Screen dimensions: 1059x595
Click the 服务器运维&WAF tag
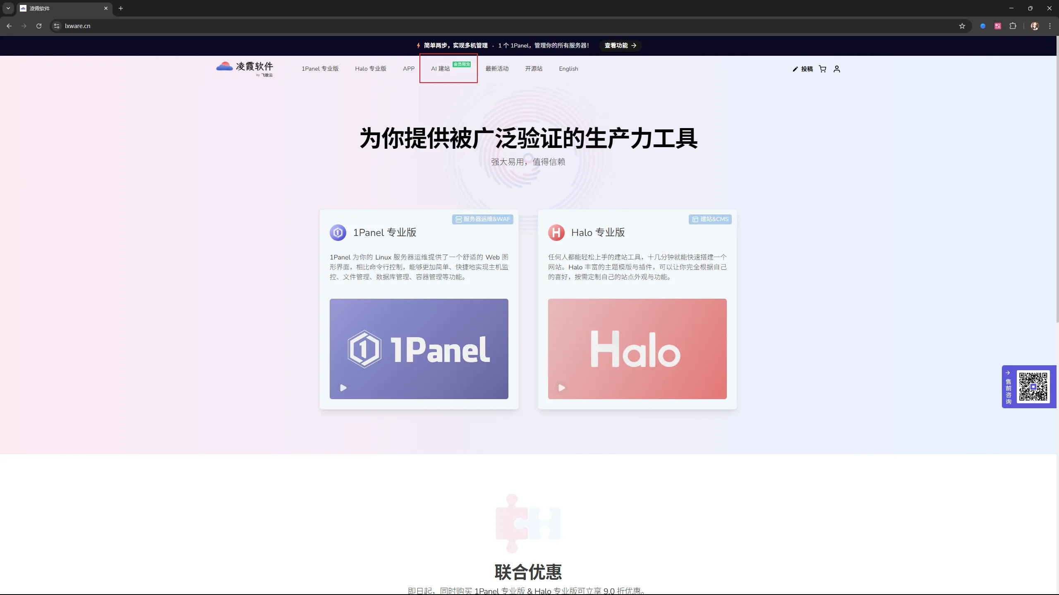pos(483,219)
